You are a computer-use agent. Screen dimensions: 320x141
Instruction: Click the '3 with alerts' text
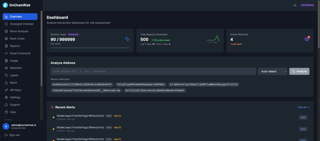(x=236, y=44)
